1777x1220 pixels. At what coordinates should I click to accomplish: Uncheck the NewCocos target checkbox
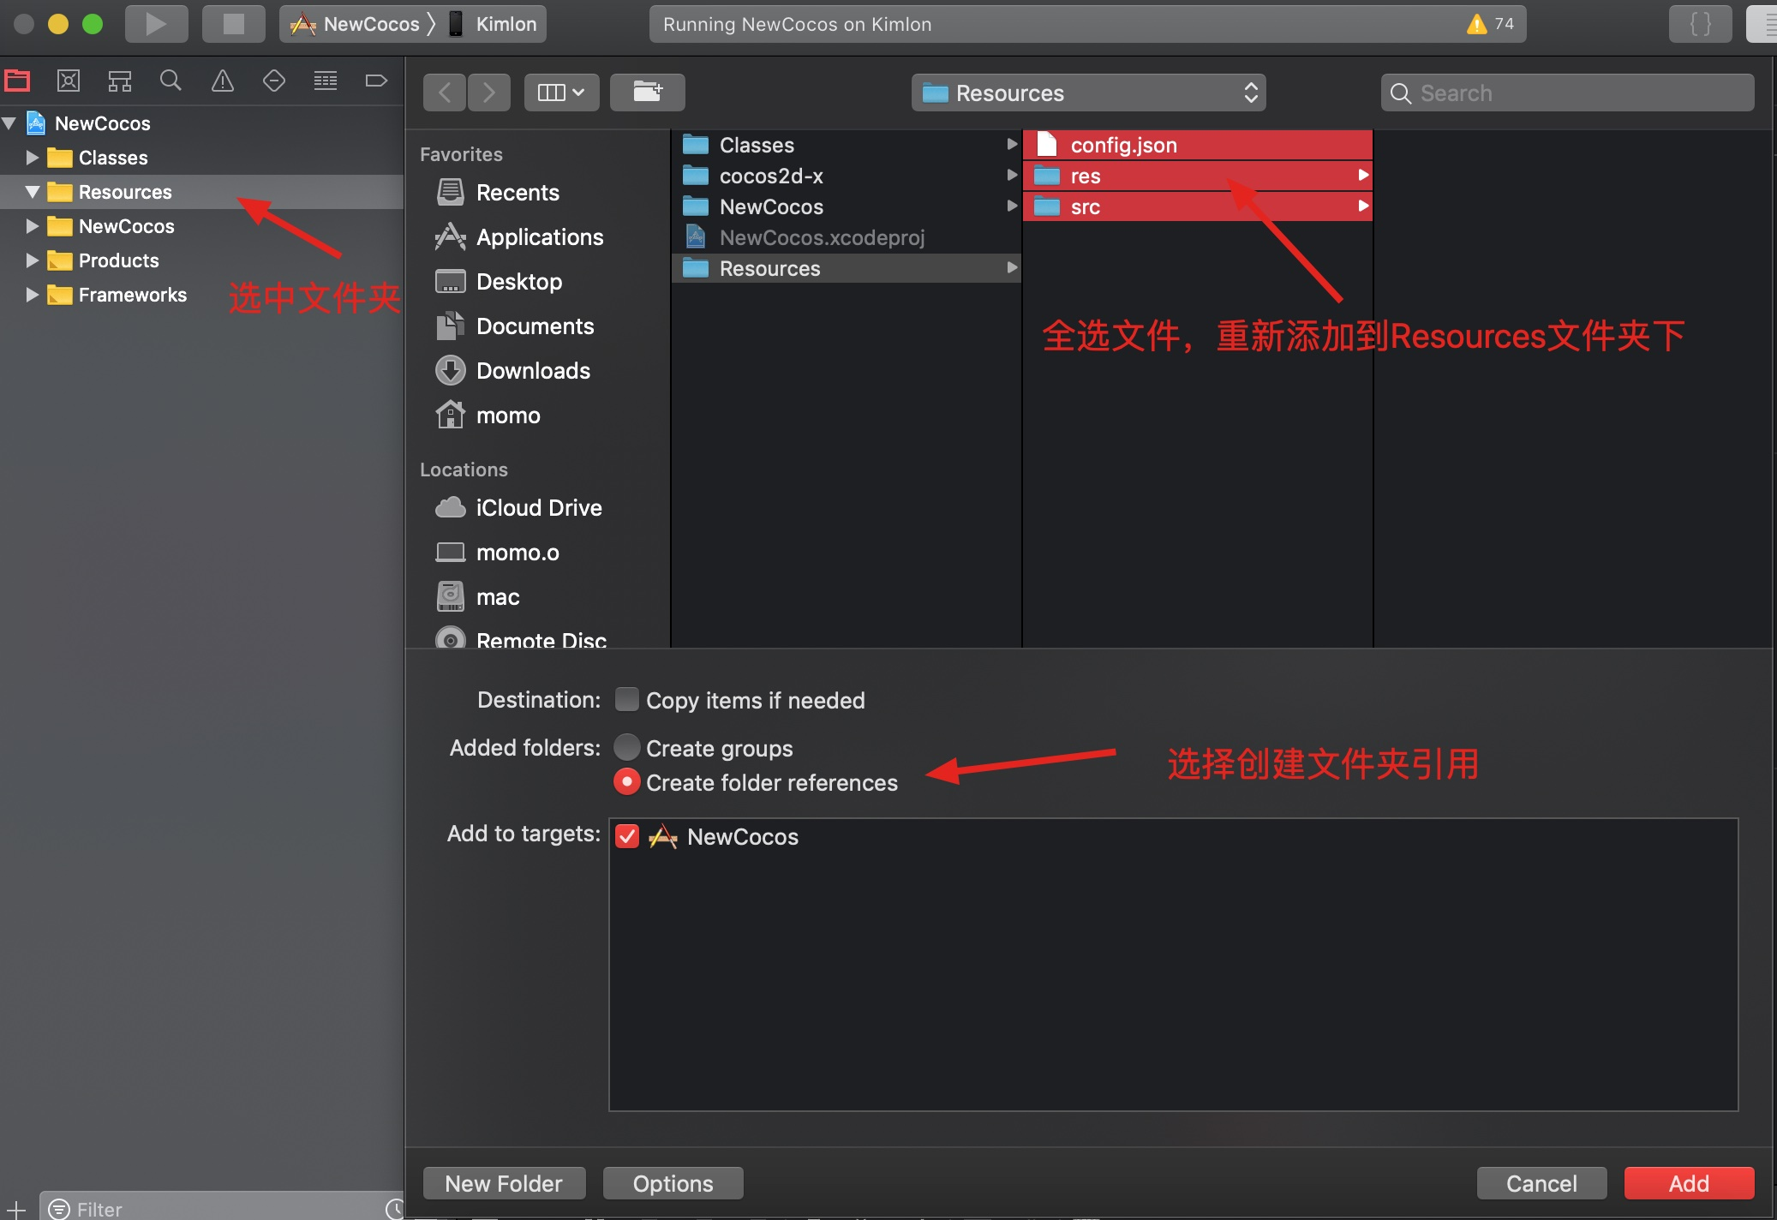627,836
